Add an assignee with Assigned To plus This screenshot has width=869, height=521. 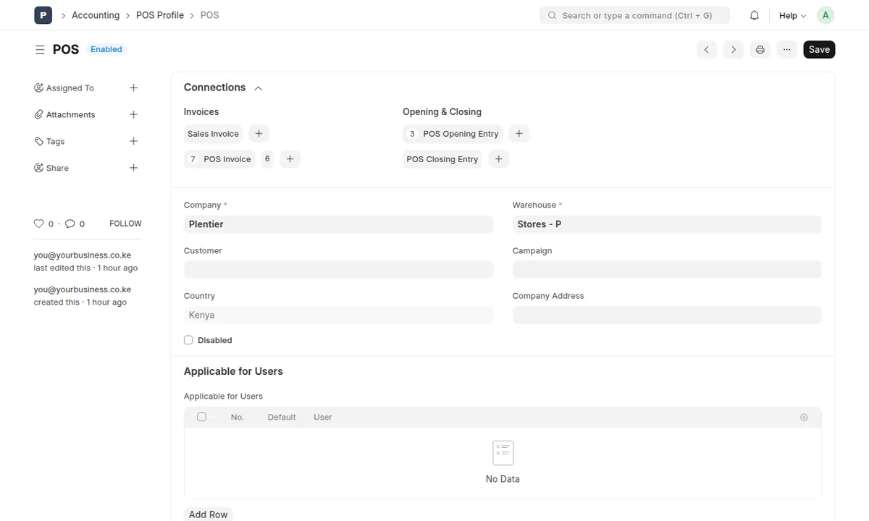133,88
